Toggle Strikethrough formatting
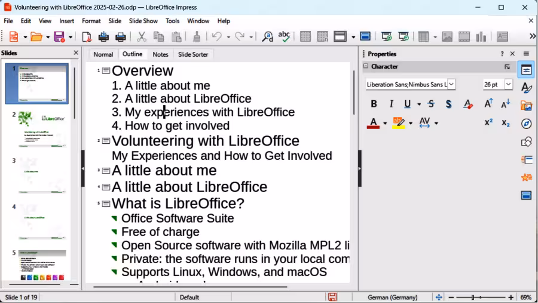538x303 pixels. tap(431, 104)
